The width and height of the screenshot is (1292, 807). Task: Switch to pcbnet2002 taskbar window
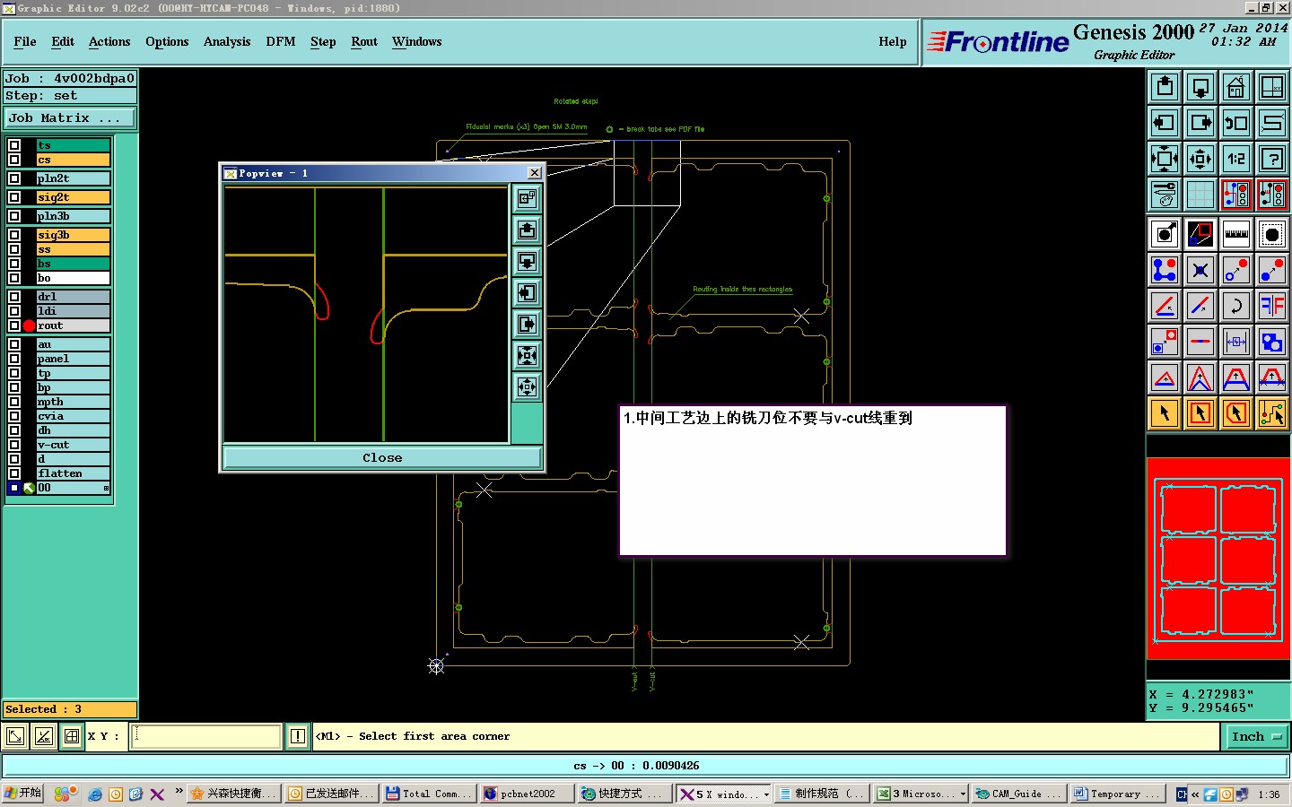527,794
